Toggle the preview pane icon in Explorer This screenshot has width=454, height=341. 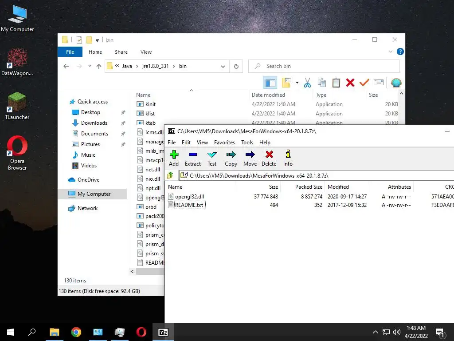(270, 83)
